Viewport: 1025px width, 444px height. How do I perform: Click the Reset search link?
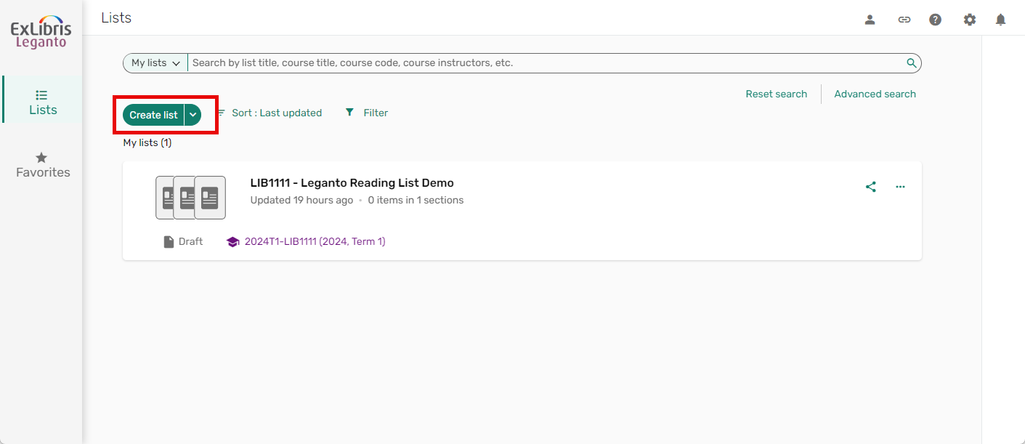776,94
